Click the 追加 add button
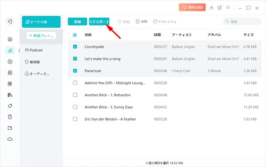Image resolution: width=266 pixels, height=167 pixels. (77, 22)
